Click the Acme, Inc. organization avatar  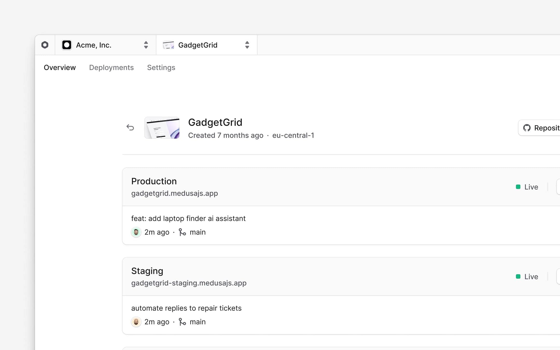coord(67,45)
